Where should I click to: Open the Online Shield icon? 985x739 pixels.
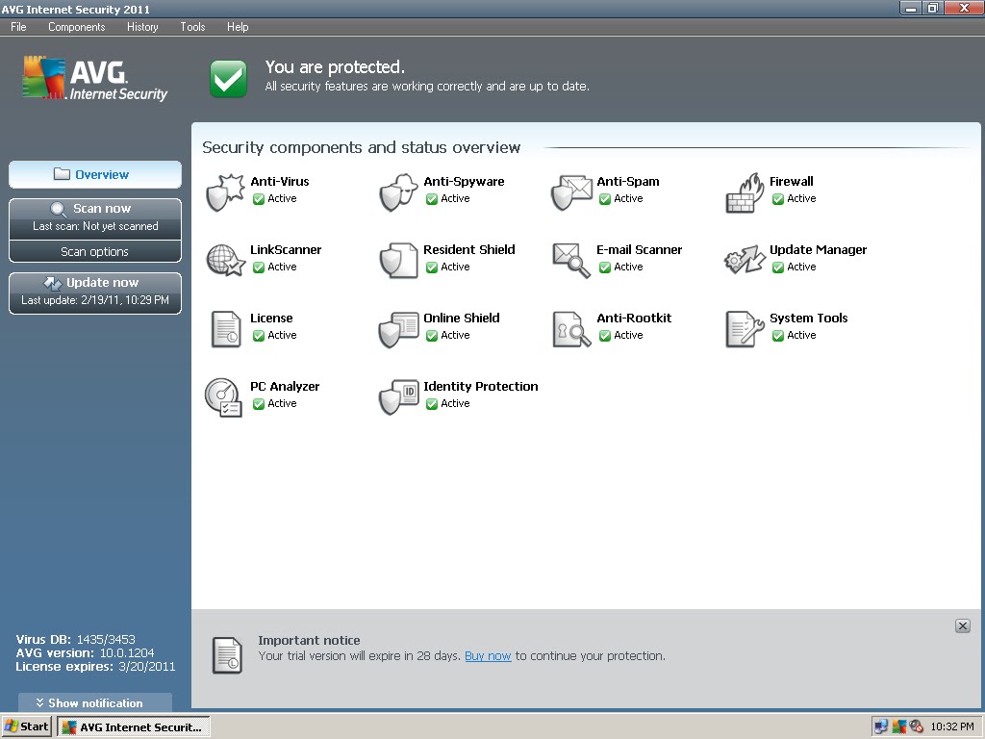(x=398, y=329)
